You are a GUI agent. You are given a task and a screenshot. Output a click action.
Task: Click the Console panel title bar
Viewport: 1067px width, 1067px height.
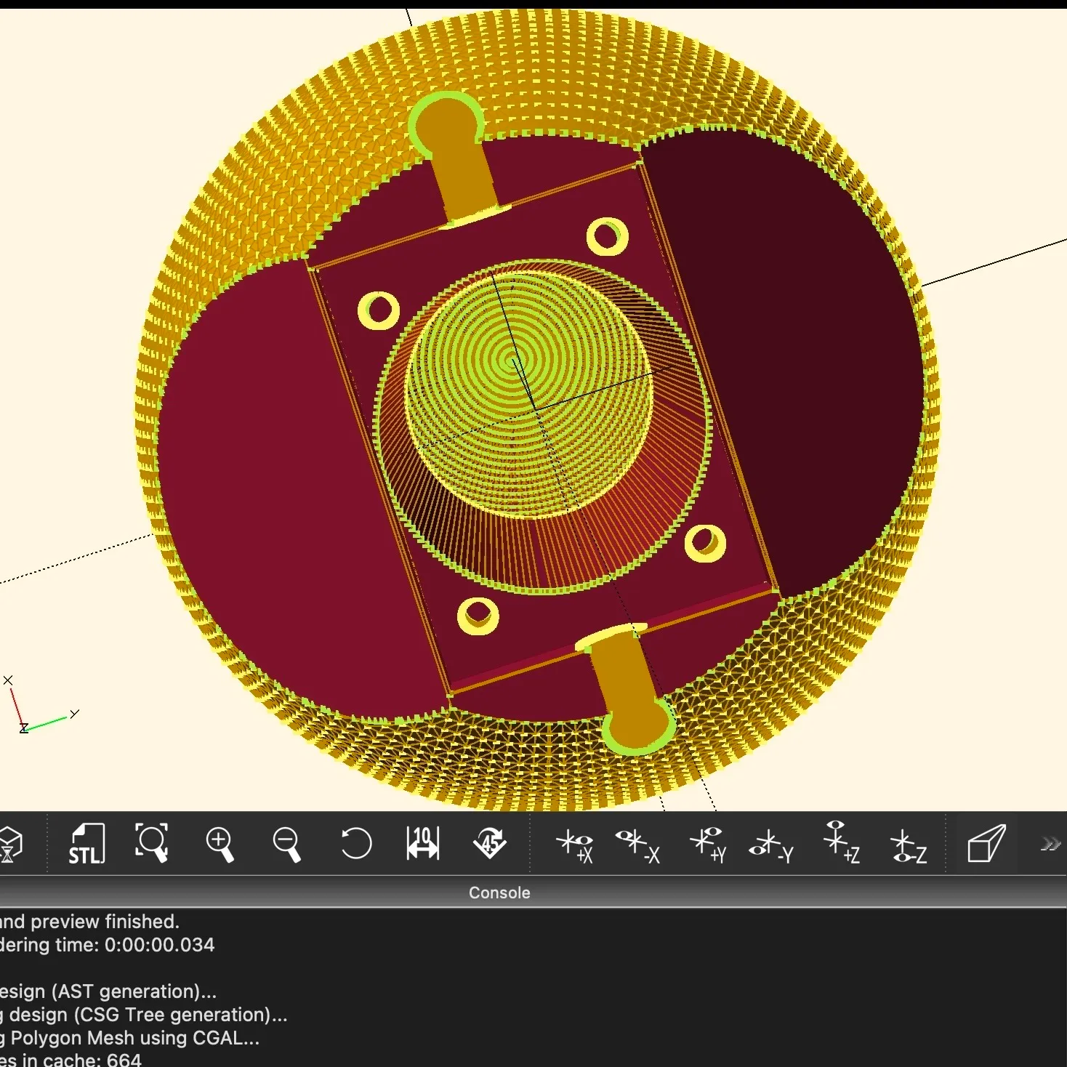(499, 893)
